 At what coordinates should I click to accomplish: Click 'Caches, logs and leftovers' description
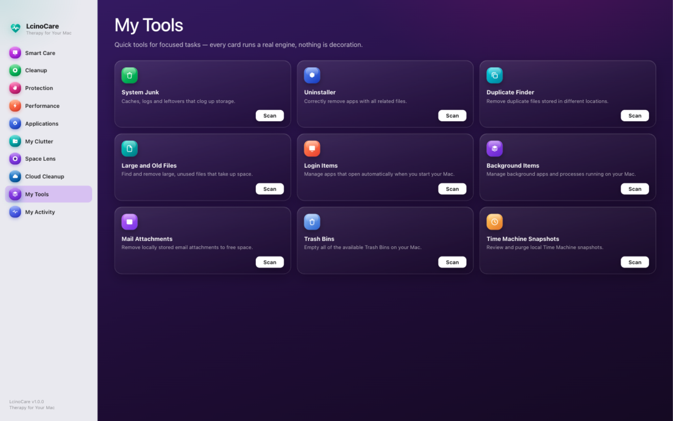click(x=178, y=101)
